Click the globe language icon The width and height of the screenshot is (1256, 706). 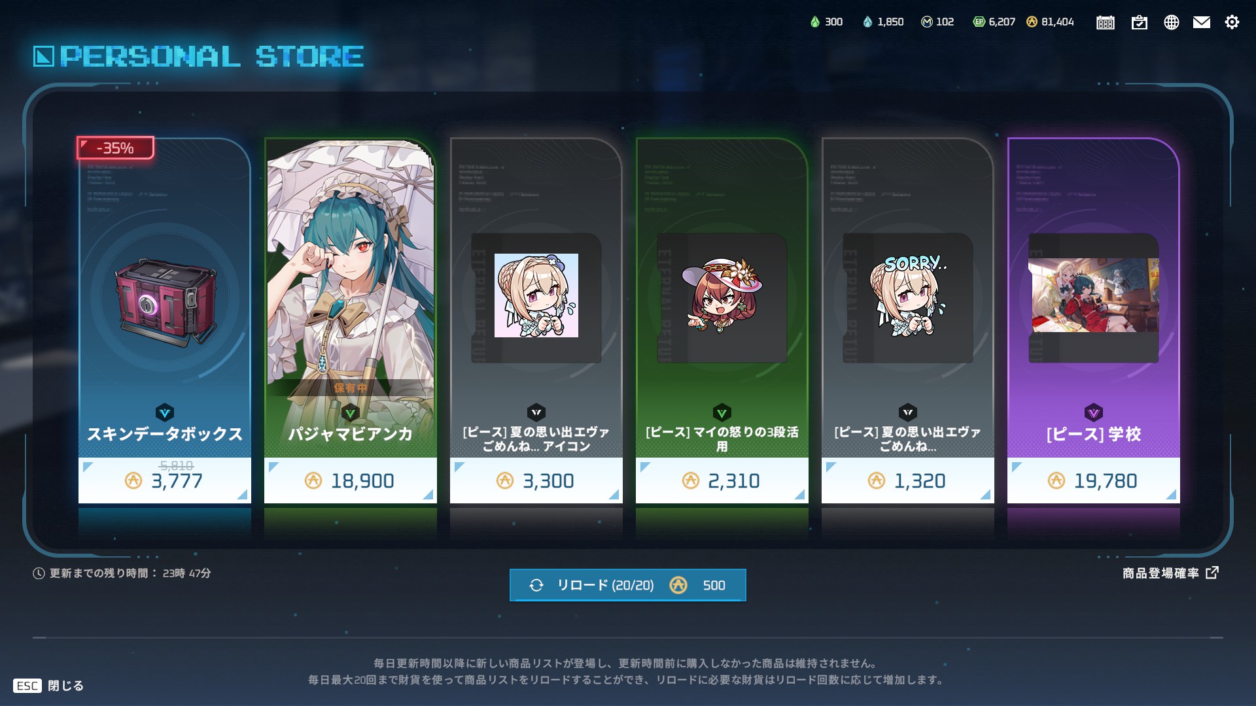coord(1172,22)
